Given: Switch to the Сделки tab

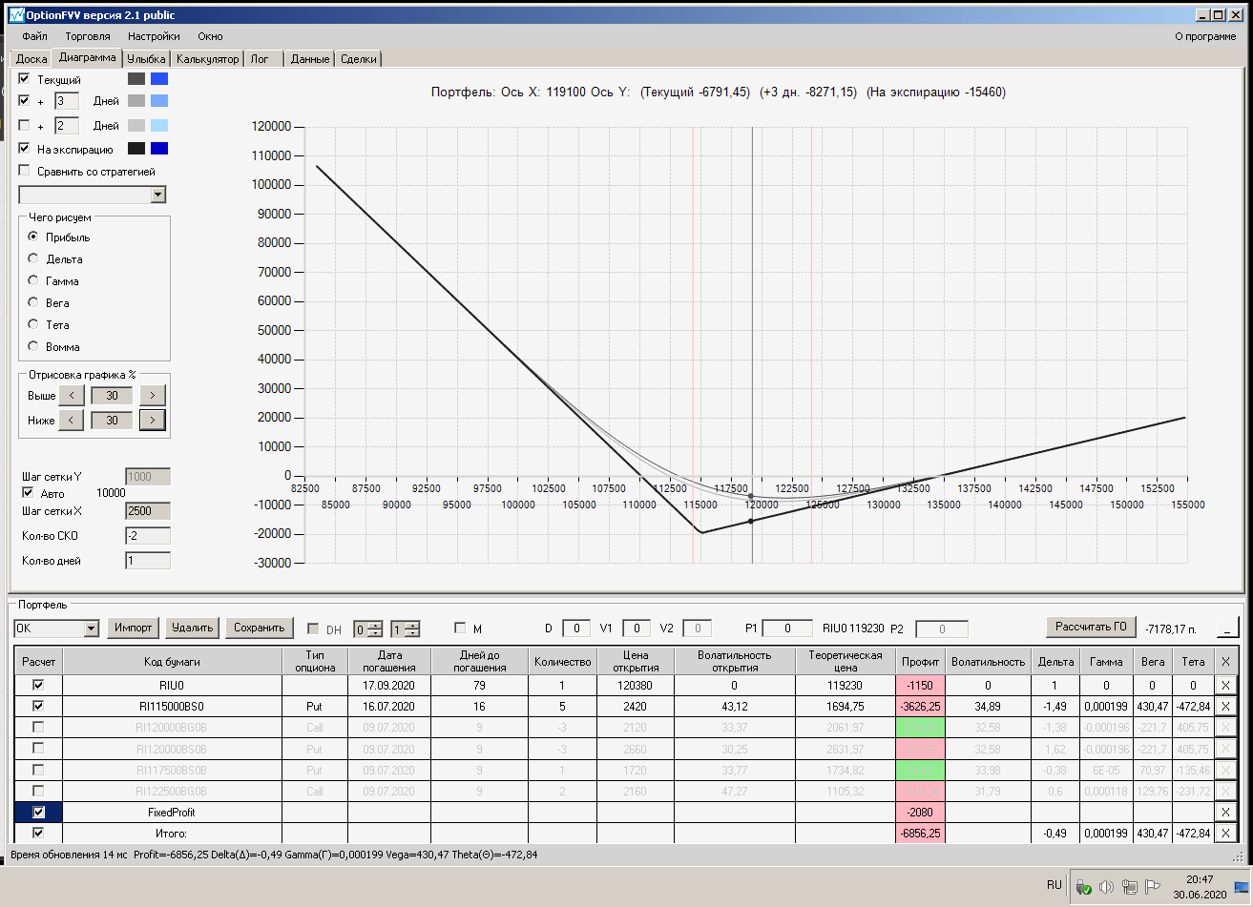Looking at the screenshot, I should [x=358, y=59].
